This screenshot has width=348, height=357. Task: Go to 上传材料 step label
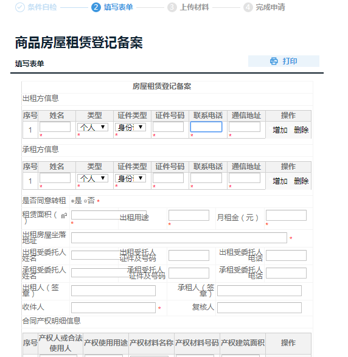coord(194,7)
